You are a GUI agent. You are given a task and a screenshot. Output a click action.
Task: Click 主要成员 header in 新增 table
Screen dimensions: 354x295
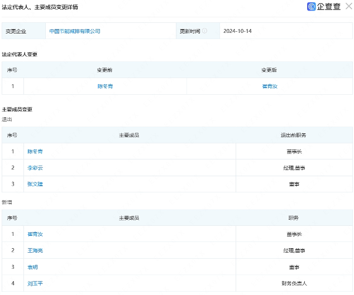(x=129, y=218)
